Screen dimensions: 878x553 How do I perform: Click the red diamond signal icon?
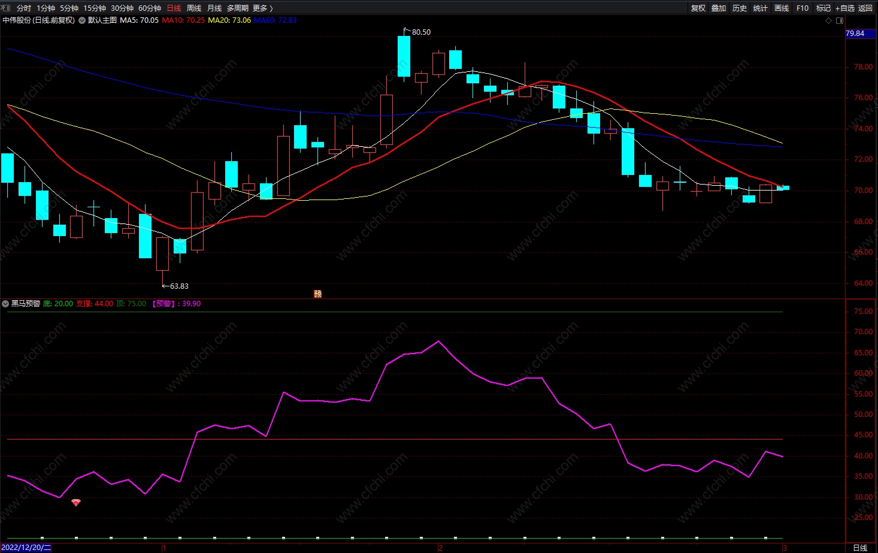point(76,502)
